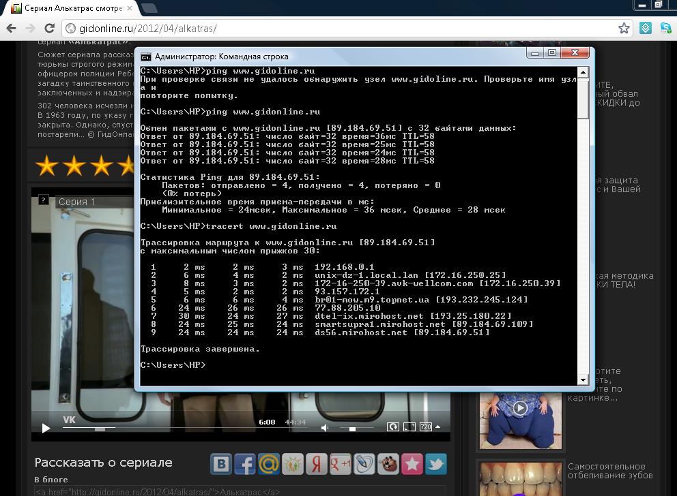Click the ds56.mirohost.net hop row

[x=319, y=332]
